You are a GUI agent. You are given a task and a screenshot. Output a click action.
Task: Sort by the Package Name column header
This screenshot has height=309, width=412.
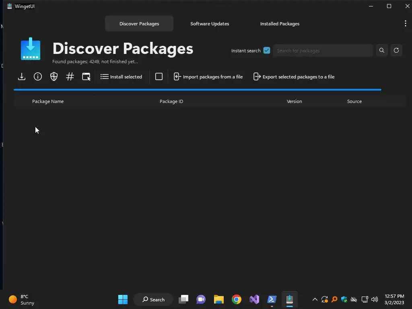[x=48, y=101]
